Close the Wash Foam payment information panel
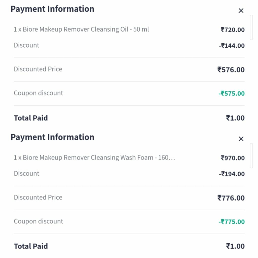Screen dimensions: 258x258 241,139
